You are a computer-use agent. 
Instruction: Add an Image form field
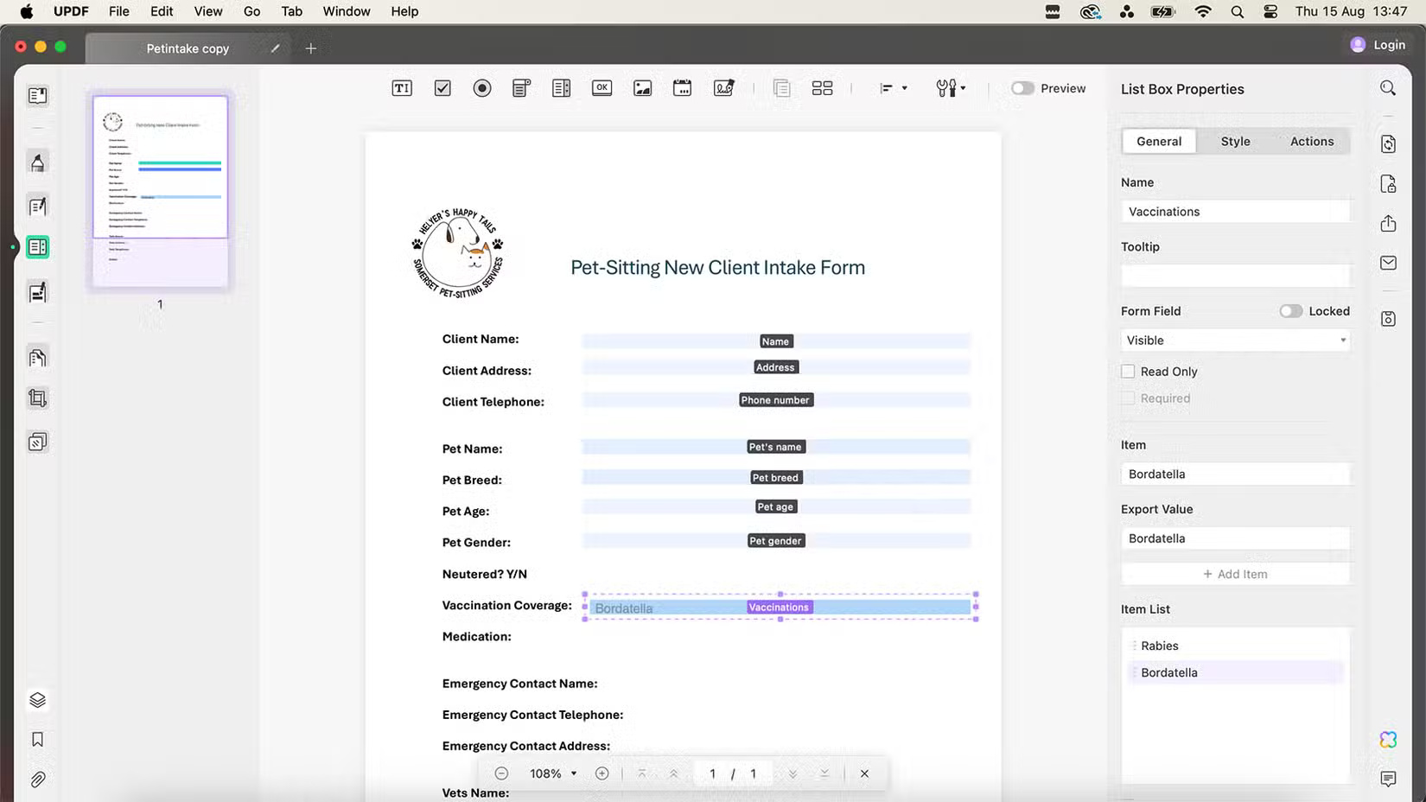click(642, 87)
